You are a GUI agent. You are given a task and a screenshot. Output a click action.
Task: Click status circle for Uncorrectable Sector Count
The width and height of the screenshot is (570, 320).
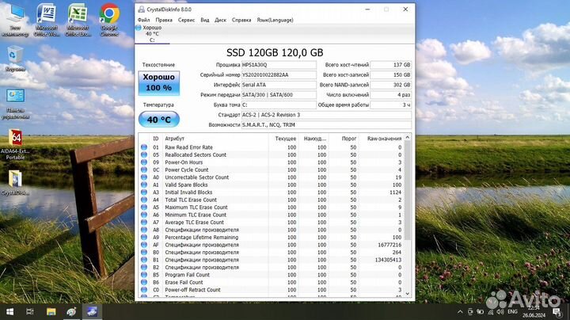[144, 177]
